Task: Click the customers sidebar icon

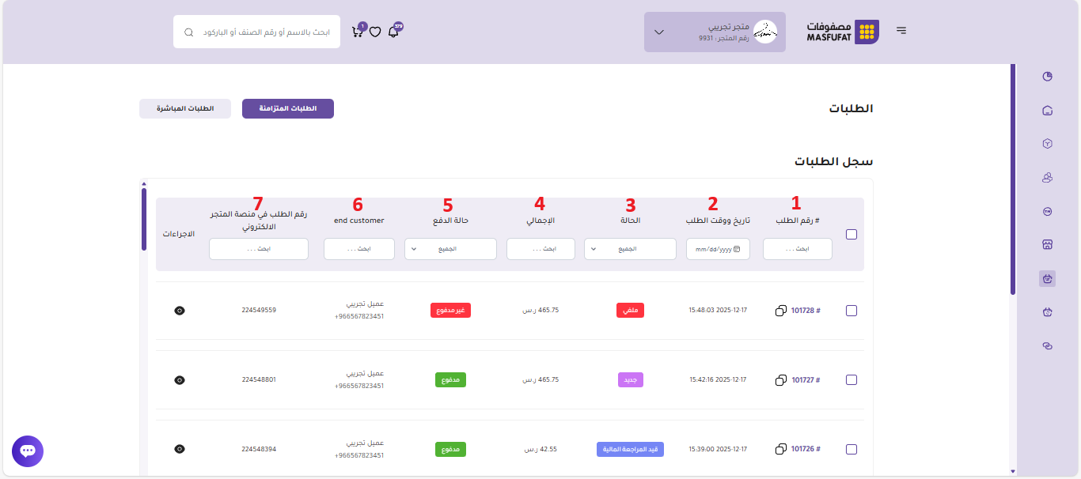Action: coord(1048,178)
